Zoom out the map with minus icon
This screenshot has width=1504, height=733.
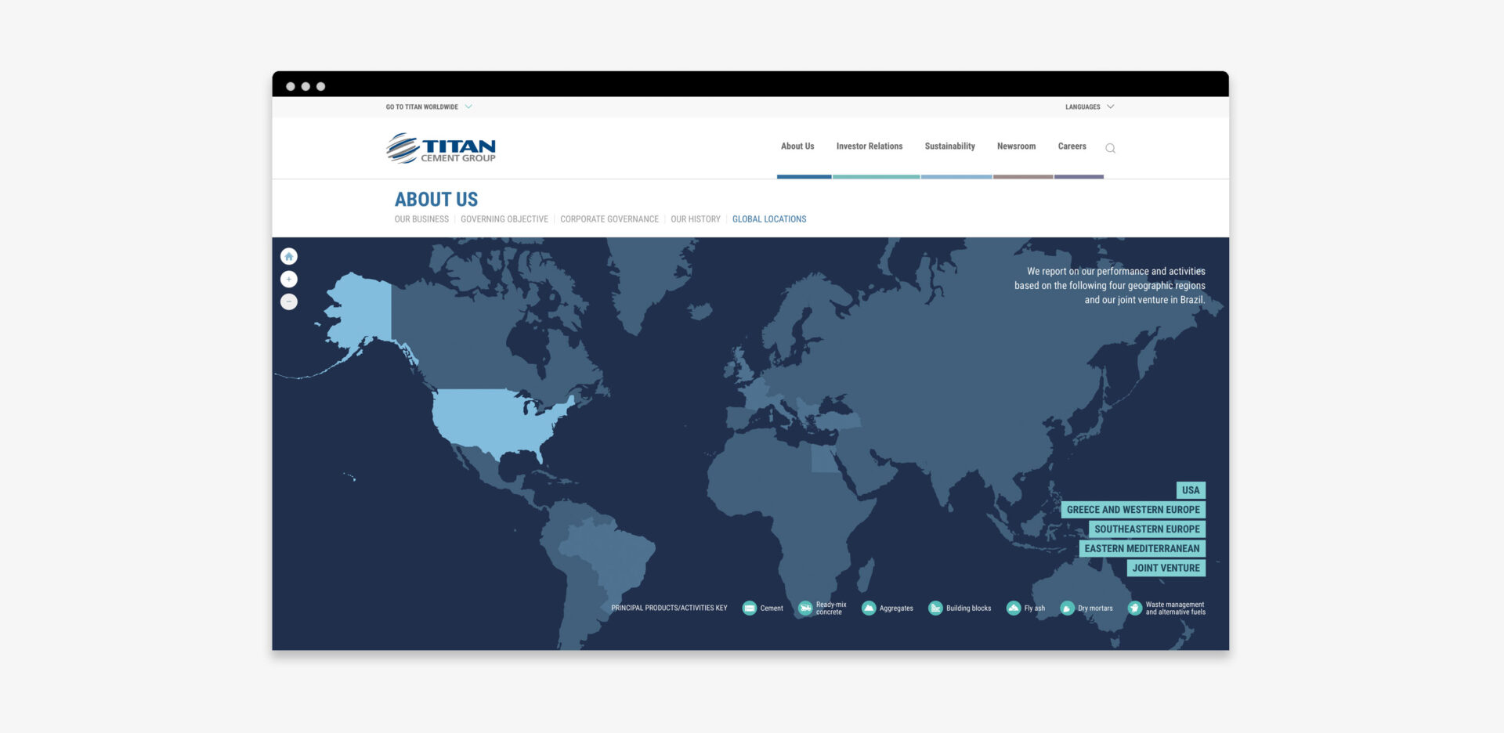pyautogui.click(x=289, y=302)
